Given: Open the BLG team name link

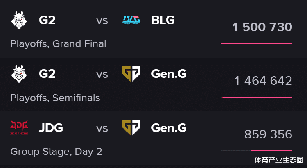Looking at the screenshot, I should coord(163,20).
